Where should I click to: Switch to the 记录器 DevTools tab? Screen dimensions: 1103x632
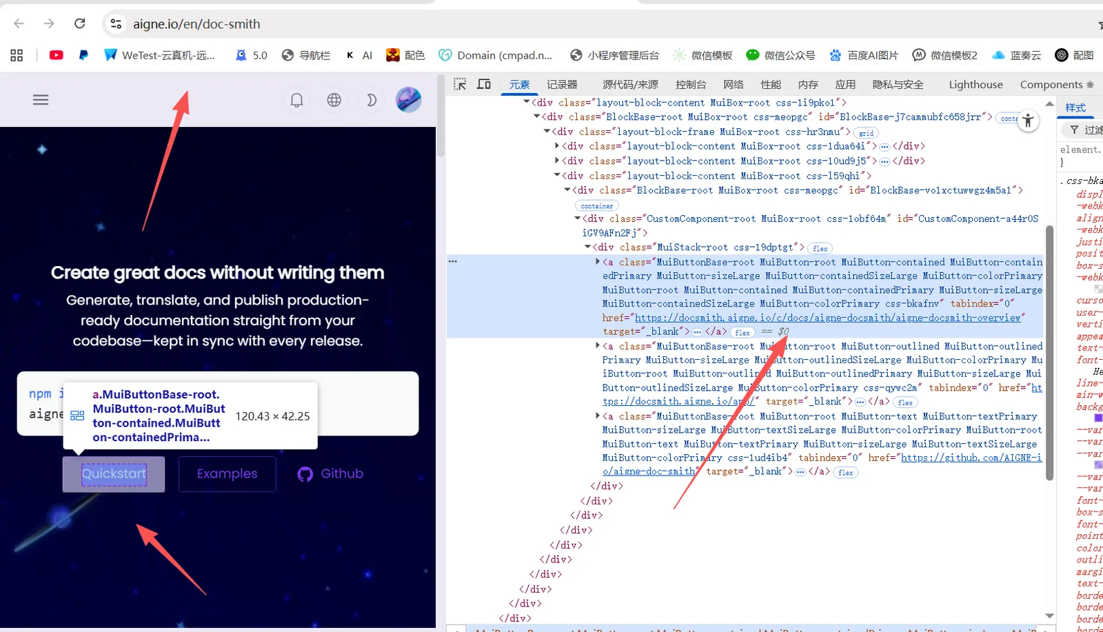point(562,85)
